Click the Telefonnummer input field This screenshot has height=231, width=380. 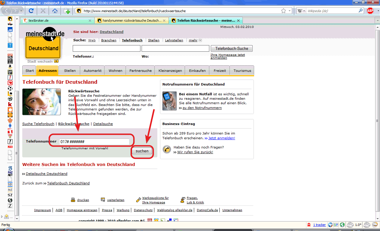(94, 142)
